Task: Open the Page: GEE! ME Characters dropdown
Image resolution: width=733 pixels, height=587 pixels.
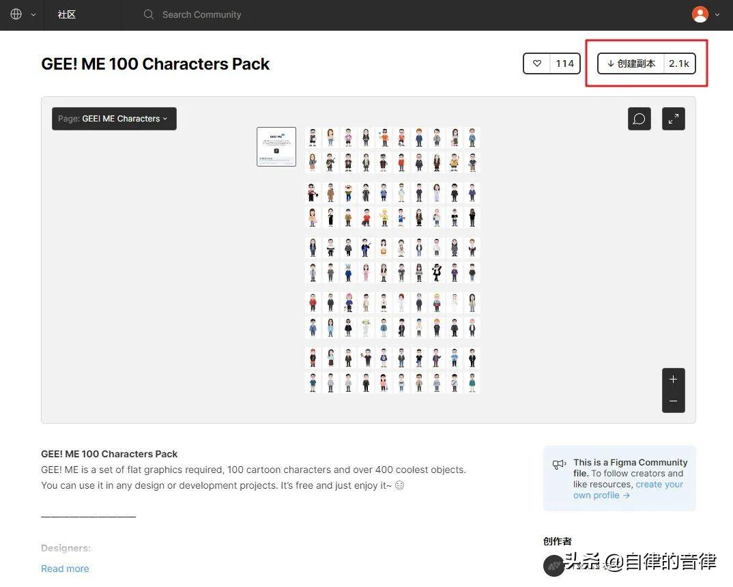Action: (114, 119)
